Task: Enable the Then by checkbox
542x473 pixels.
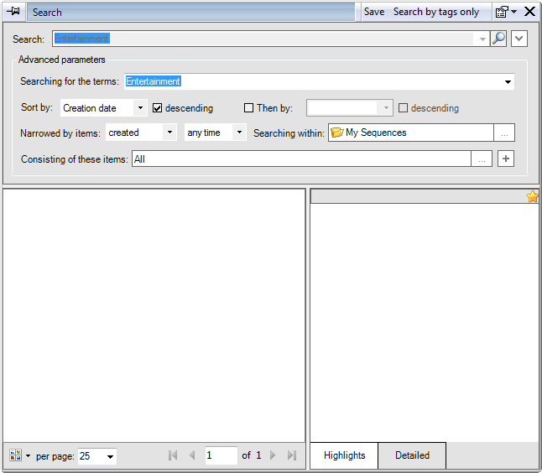Action: point(248,108)
